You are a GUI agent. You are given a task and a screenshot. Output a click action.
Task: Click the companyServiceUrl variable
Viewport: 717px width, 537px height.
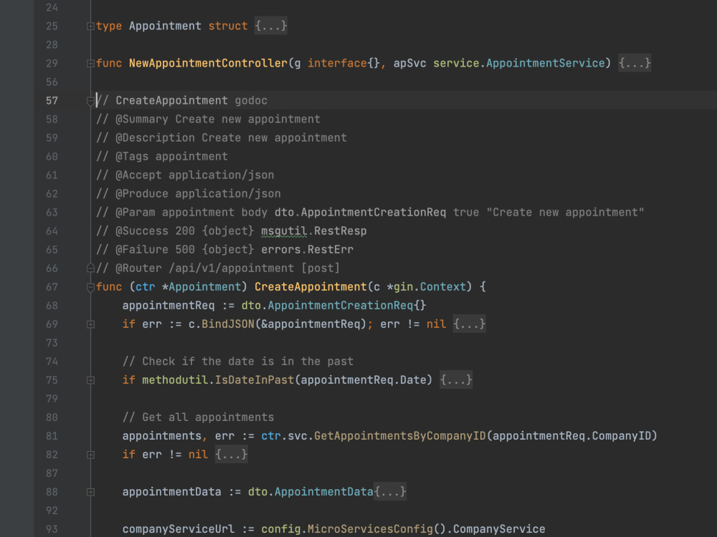(x=179, y=529)
